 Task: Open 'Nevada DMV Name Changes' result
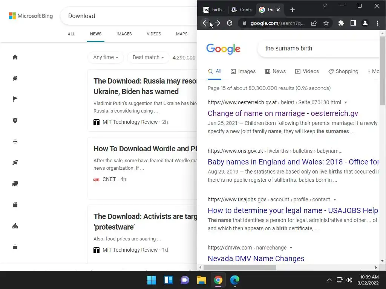pyautogui.click(x=256, y=259)
